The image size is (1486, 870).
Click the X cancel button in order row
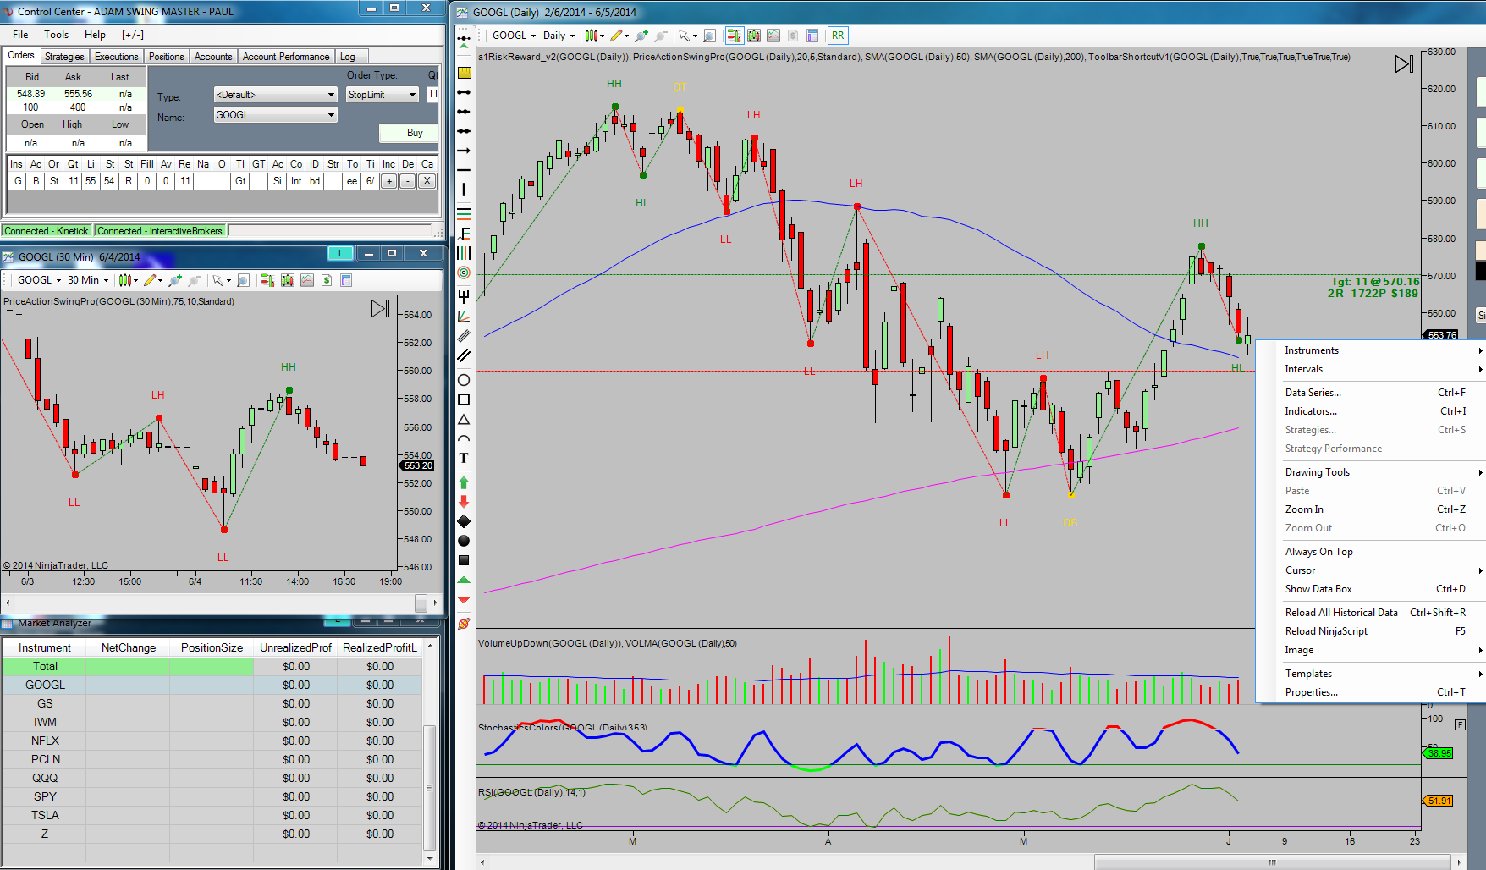pyautogui.click(x=427, y=181)
